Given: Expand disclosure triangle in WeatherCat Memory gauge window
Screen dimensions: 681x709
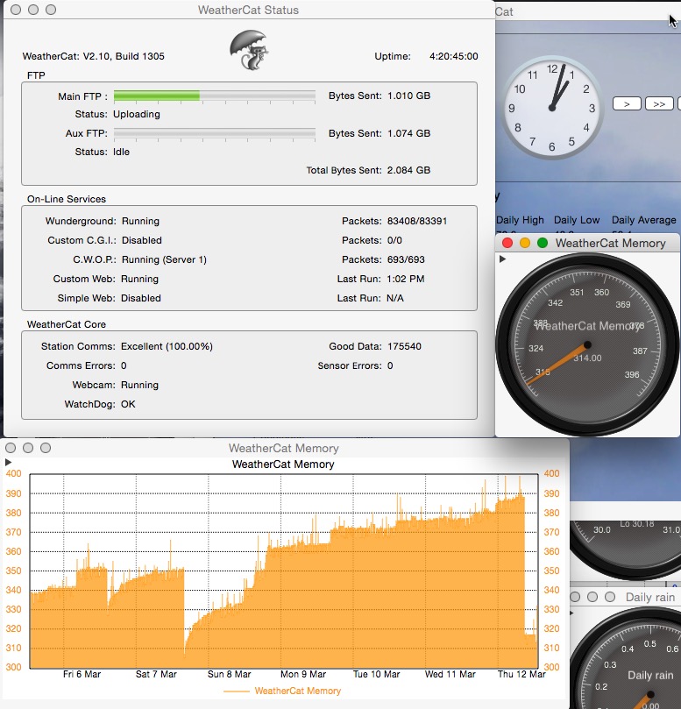Looking at the screenshot, I should [x=502, y=259].
